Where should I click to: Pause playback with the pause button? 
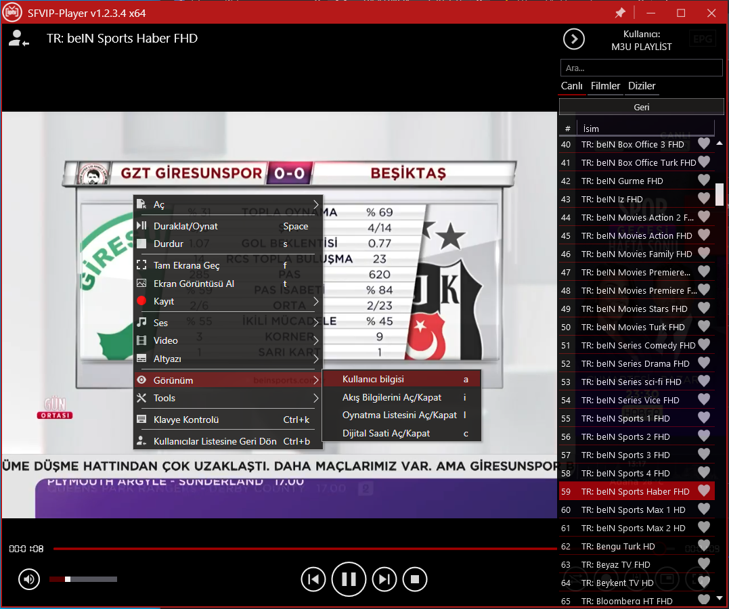click(x=349, y=579)
